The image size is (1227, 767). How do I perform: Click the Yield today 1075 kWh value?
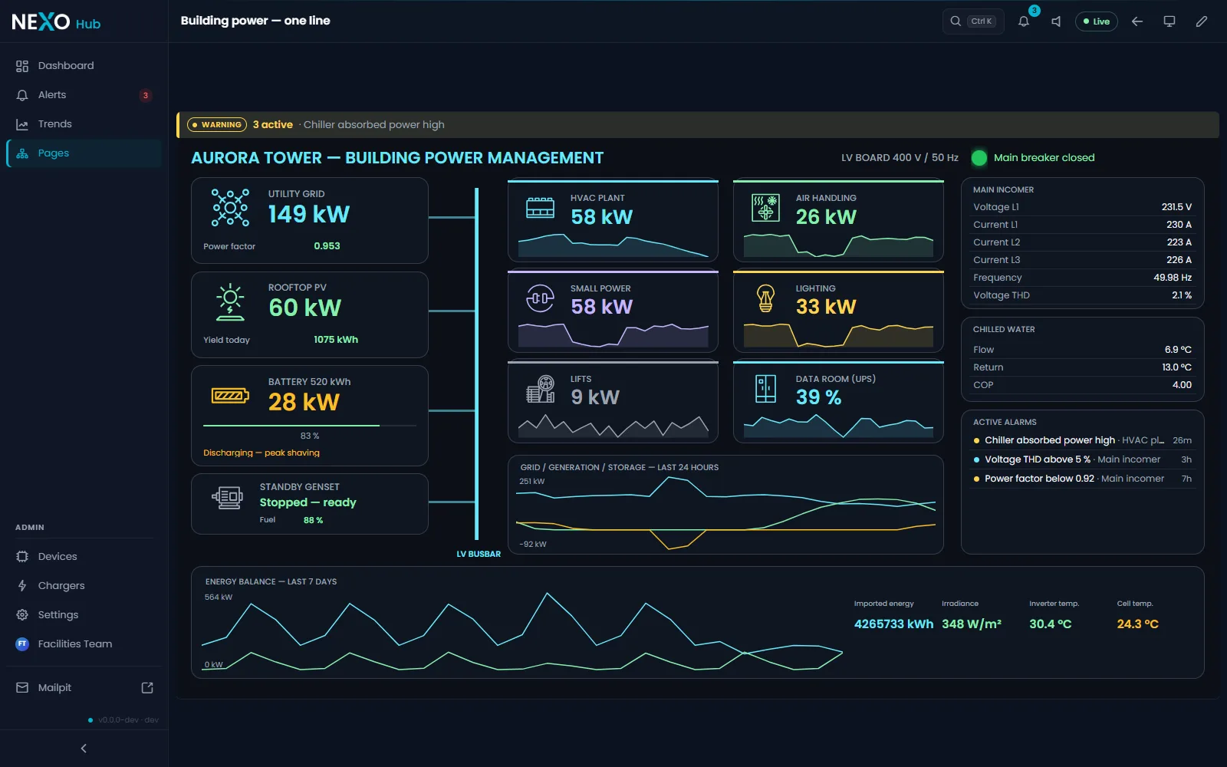pyautogui.click(x=336, y=340)
